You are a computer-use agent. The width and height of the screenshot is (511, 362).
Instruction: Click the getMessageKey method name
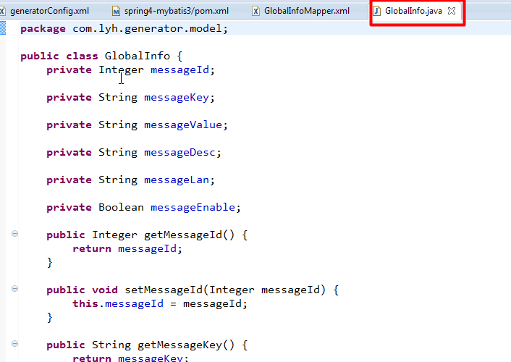pos(180,345)
